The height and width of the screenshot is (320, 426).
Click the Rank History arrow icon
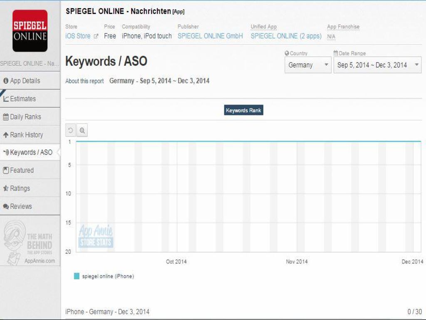6,135
